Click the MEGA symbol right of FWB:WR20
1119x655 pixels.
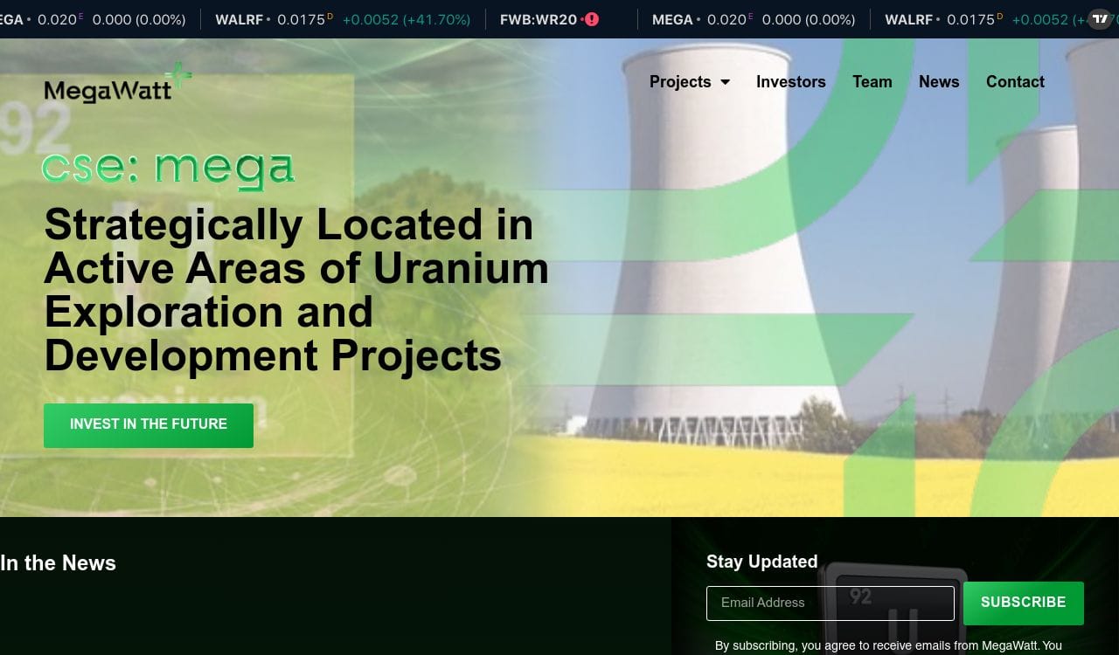pyautogui.click(x=672, y=19)
